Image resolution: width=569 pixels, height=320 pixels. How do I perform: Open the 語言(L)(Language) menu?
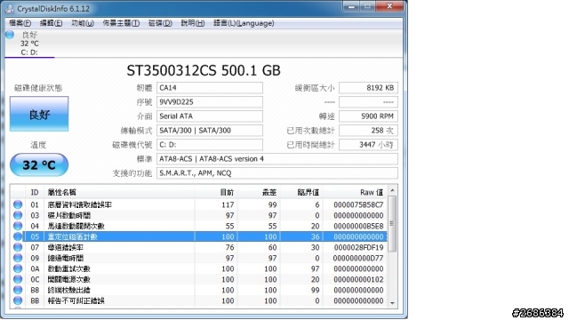tap(244, 23)
